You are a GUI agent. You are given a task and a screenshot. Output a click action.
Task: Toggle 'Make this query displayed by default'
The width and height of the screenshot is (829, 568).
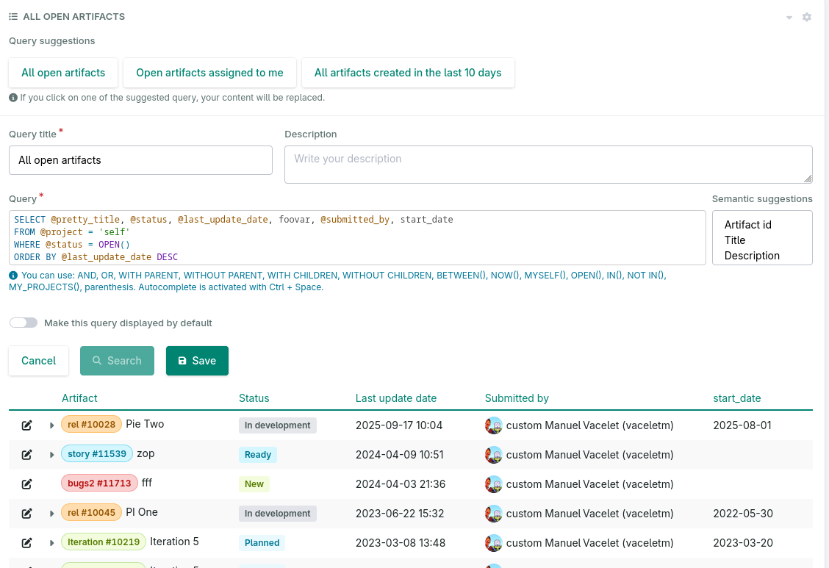tap(24, 323)
